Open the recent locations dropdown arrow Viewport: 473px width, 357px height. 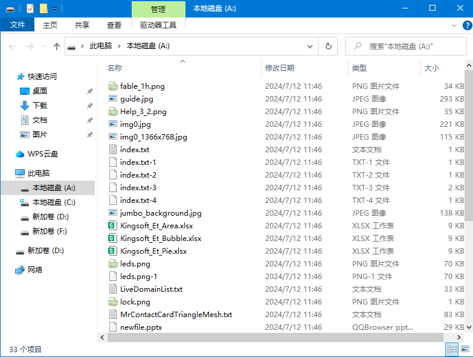tap(44, 47)
